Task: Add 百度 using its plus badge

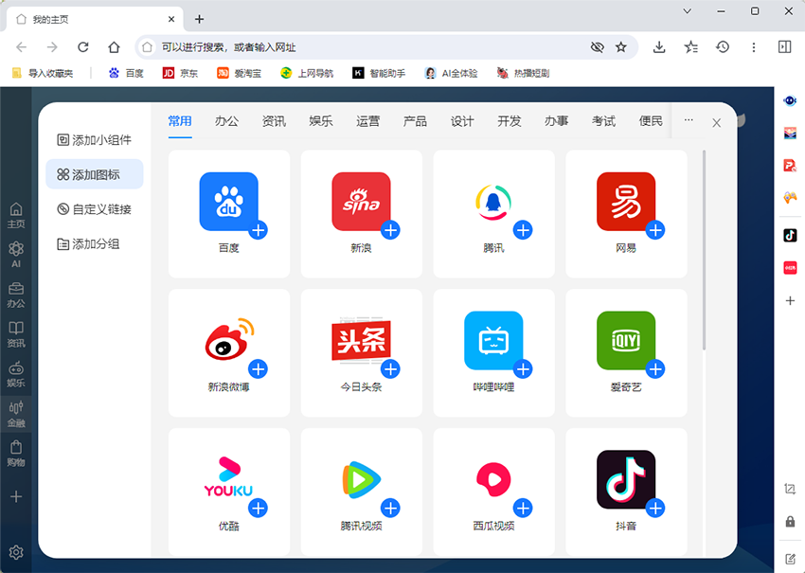Action: coord(258,229)
